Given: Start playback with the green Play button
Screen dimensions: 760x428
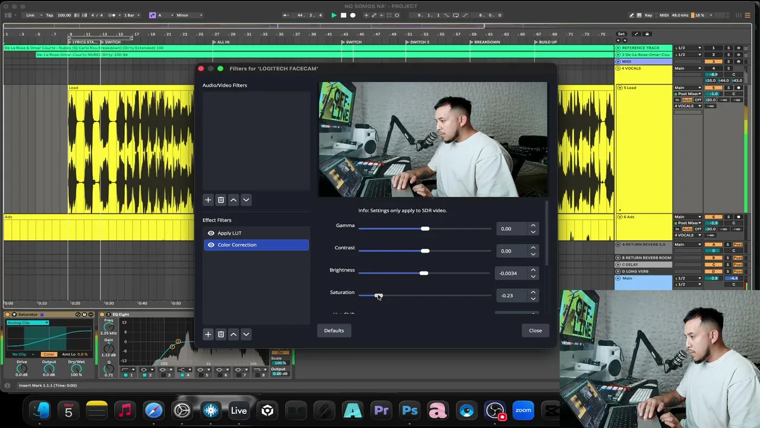Looking at the screenshot, I should pyautogui.click(x=334, y=15).
